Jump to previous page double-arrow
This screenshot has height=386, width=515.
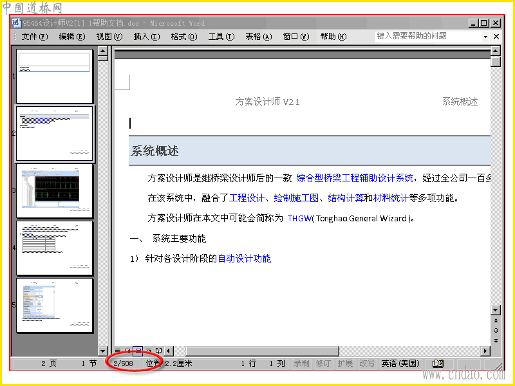(x=496, y=320)
